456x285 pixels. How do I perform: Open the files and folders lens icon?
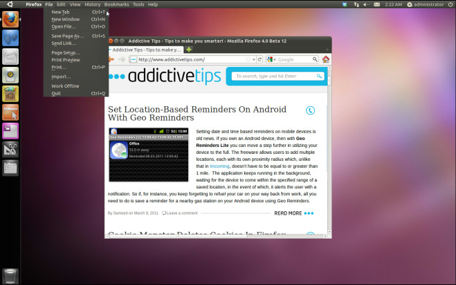(x=10, y=168)
